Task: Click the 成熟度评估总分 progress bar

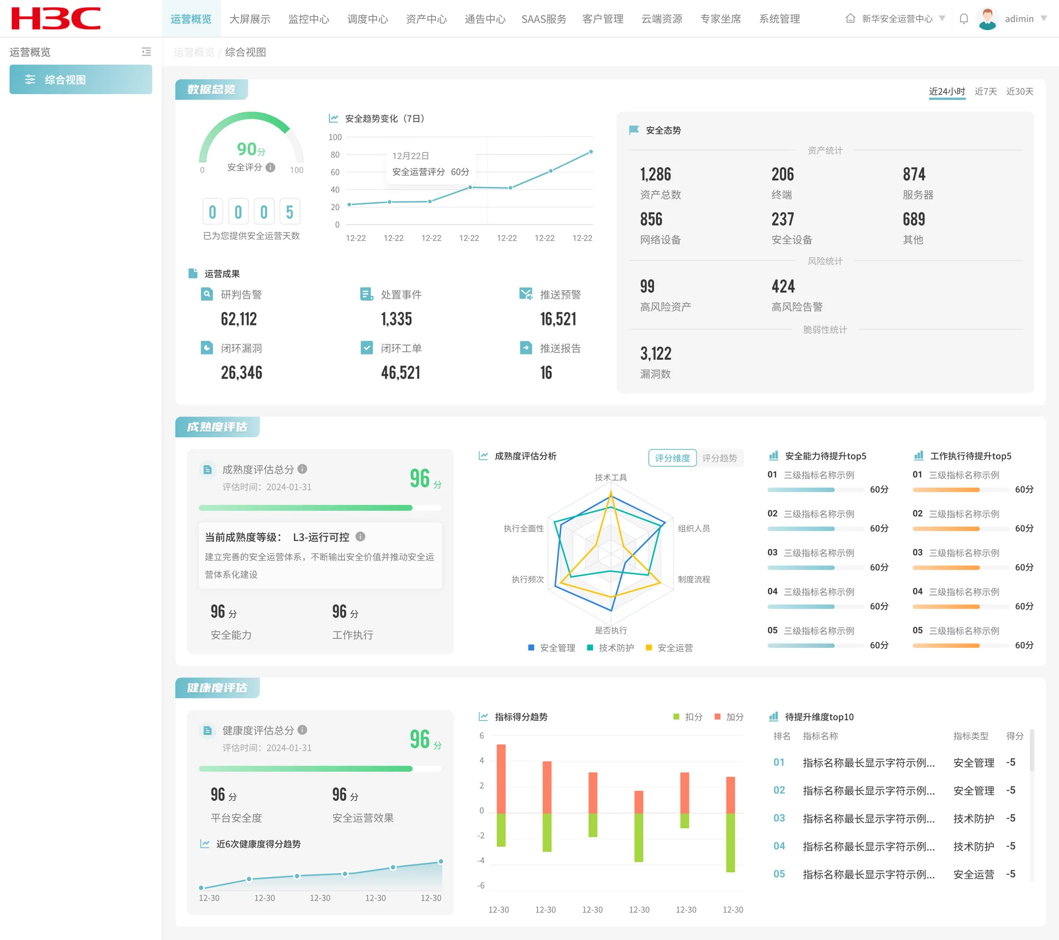Action: pos(320,508)
